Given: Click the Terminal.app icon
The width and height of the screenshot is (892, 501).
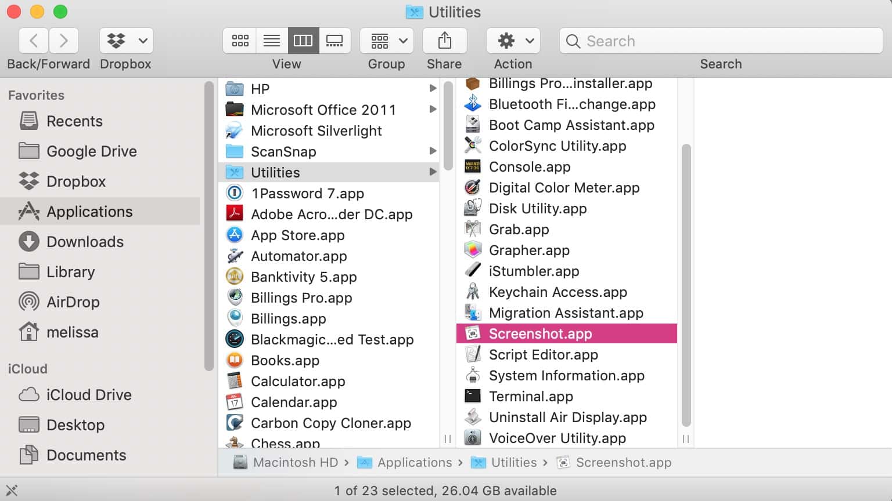Looking at the screenshot, I should 473,396.
